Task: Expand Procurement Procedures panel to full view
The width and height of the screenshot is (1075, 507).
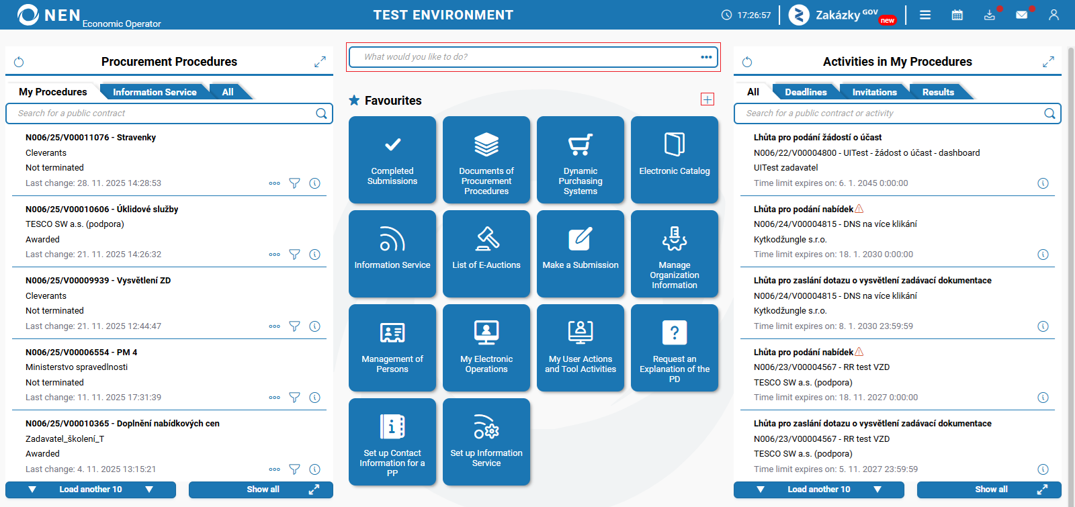Action: pos(320,62)
